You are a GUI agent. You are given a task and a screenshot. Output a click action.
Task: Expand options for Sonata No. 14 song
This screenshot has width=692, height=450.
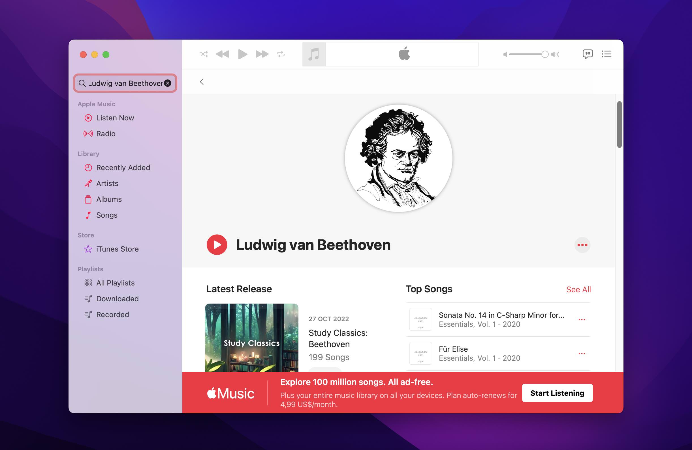coord(582,319)
